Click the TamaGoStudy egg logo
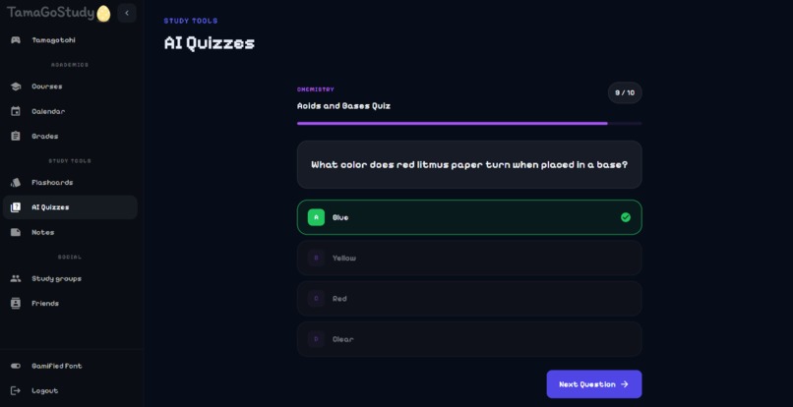Image resolution: width=793 pixels, height=407 pixels. 103,14
